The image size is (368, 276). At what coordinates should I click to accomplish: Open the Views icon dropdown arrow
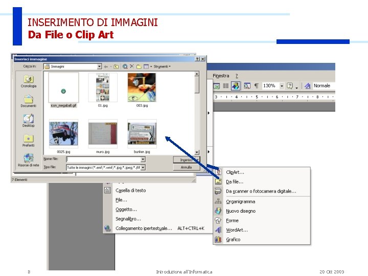(x=151, y=66)
